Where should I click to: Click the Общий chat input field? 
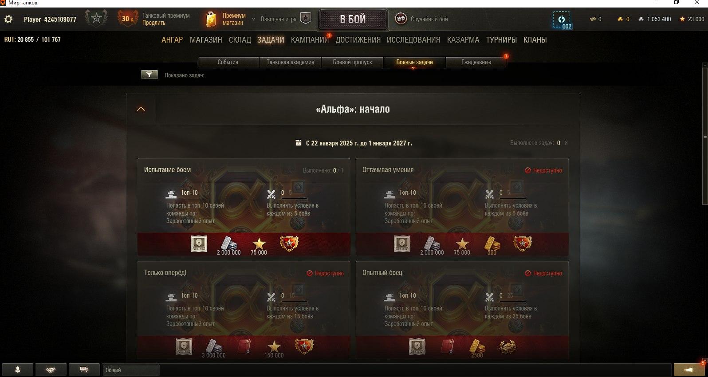[131, 370]
